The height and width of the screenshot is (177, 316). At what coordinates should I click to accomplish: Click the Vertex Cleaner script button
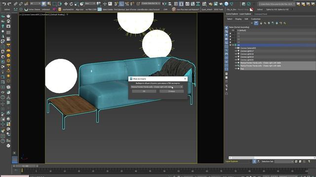35,9
